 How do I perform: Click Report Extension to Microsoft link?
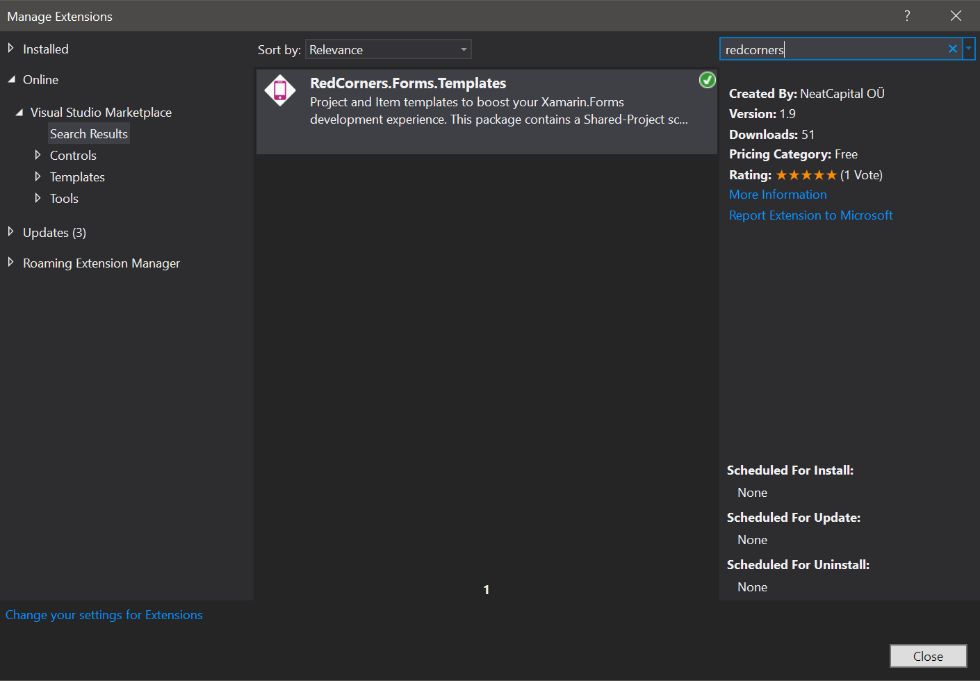click(x=810, y=215)
